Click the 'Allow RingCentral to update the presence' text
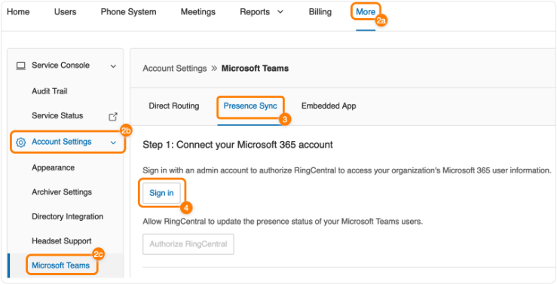The image size is (557, 285). click(283, 222)
